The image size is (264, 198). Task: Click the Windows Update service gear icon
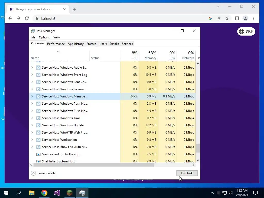38,125
